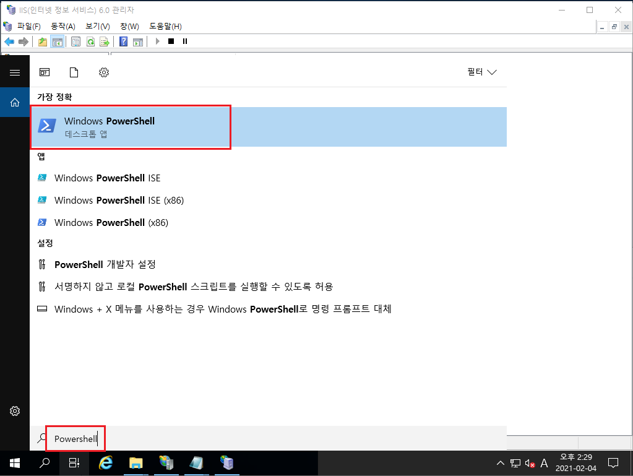Switch to IIS 6.0 Manager taskbar icon
Viewport: 633px width, 476px height.
226,463
